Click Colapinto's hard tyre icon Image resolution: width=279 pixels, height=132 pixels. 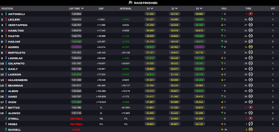251,63
